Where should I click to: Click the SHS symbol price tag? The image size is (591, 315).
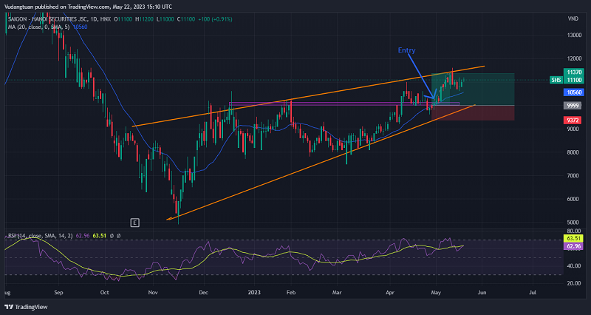(x=556, y=80)
